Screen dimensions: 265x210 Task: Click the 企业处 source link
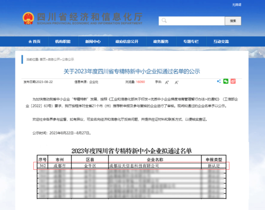click(x=94, y=82)
